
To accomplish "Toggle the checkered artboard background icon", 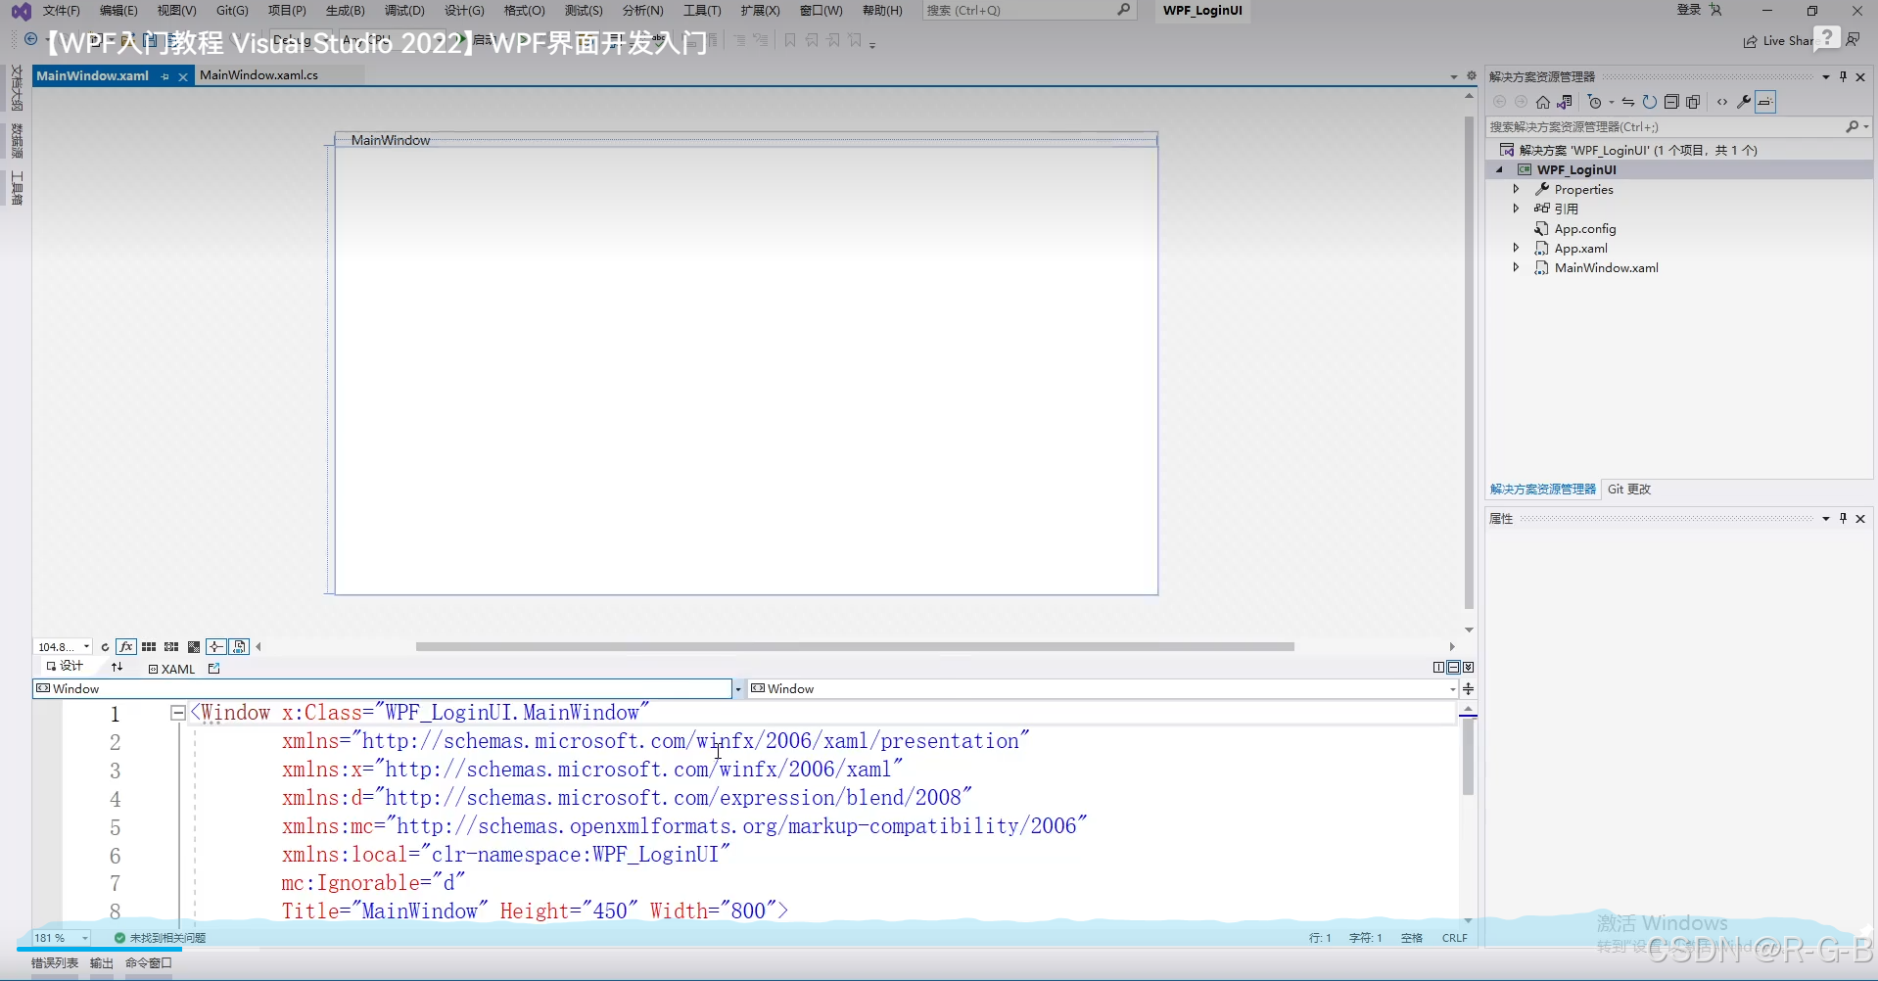I will pyautogui.click(x=194, y=647).
